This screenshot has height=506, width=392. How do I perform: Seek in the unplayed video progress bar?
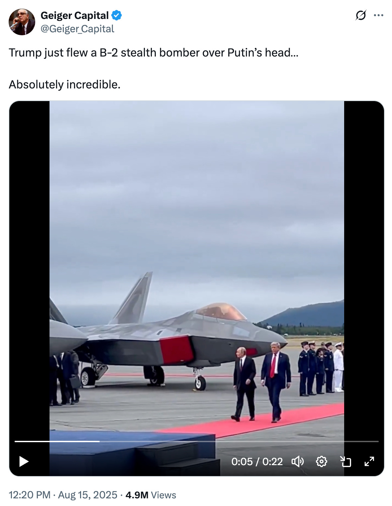coord(239,442)
